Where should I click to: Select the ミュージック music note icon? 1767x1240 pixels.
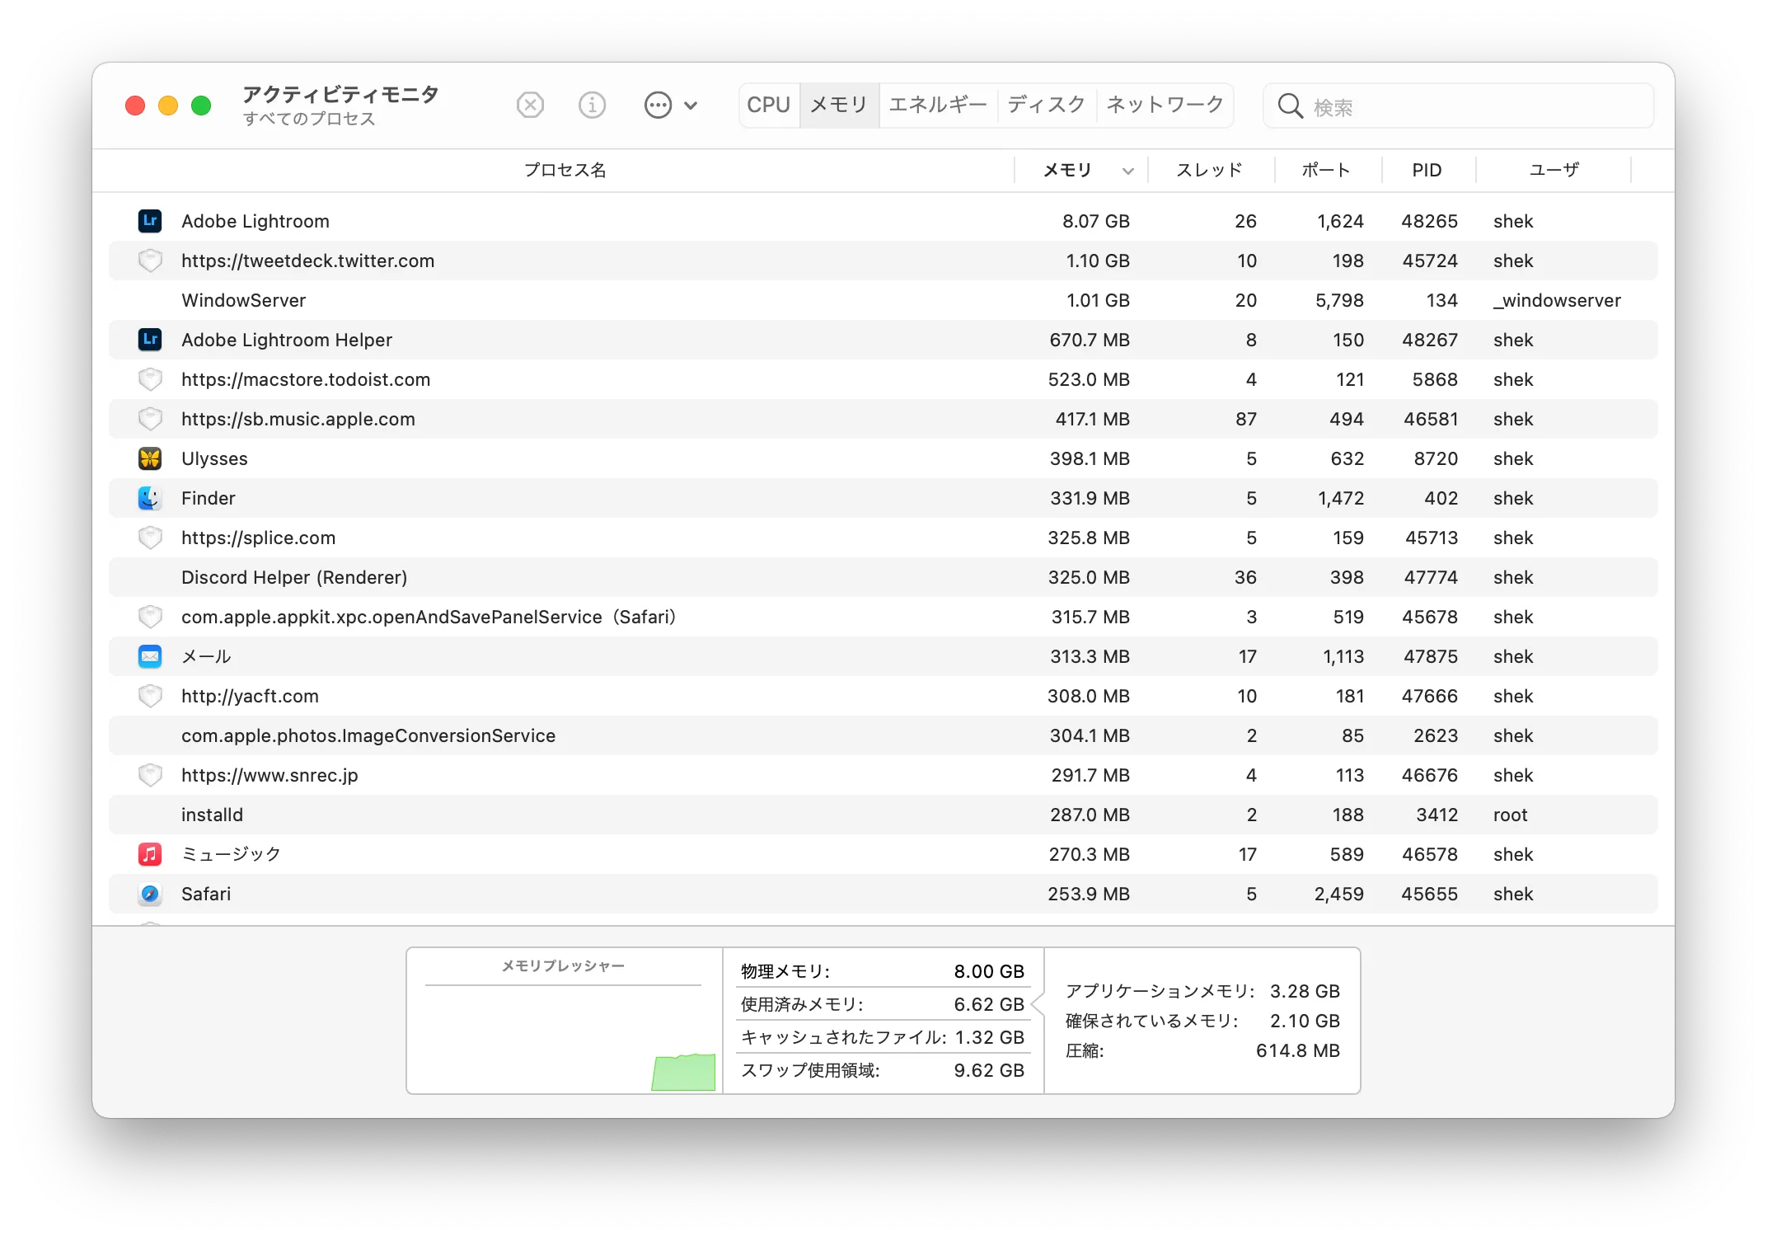click(x=150, y=854)
